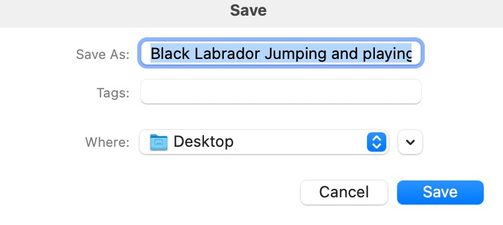Place cursor after the word playing

(x=412, y=54)
